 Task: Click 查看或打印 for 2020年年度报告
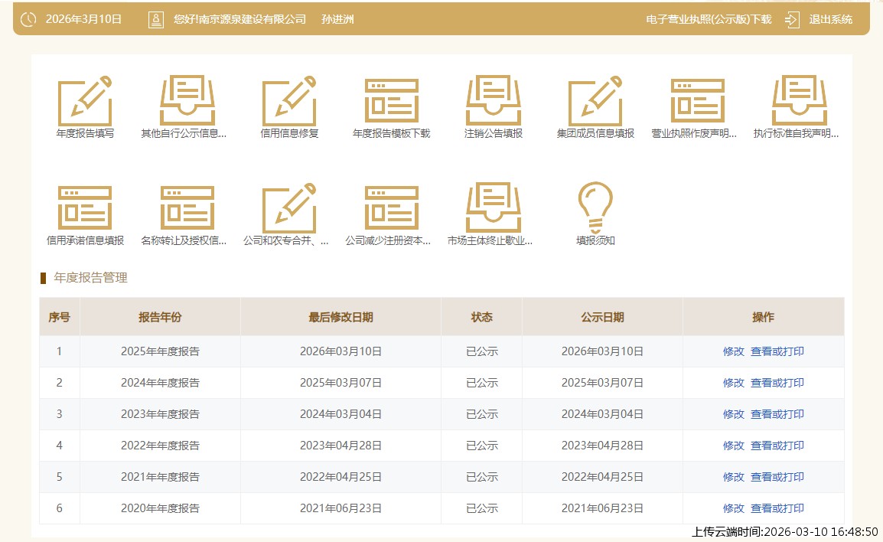pos(777,508)
